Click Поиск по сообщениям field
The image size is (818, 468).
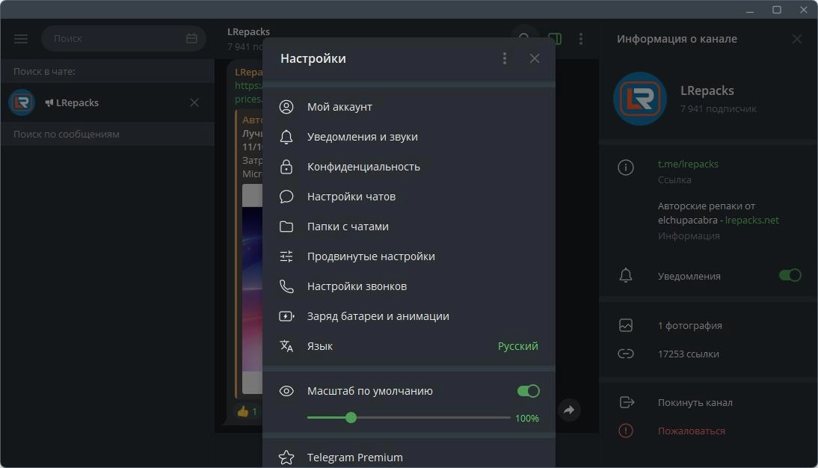[x=107, y=134]
